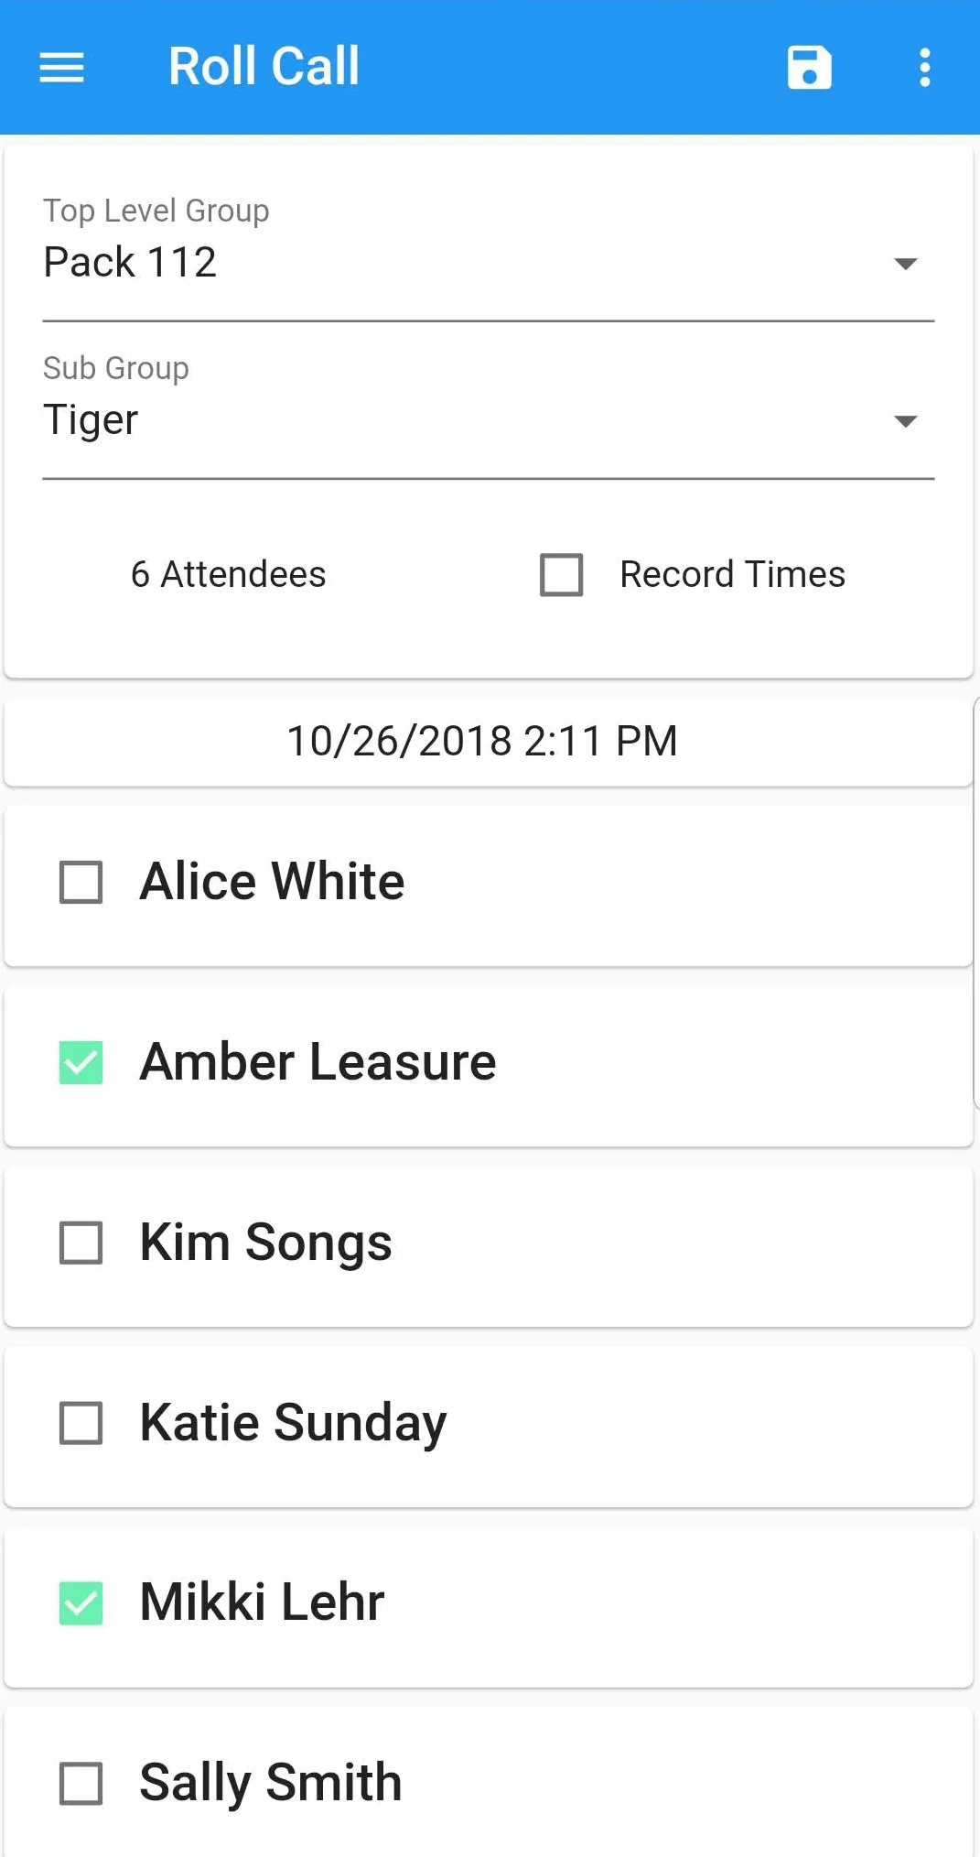Enable the Record Times checkbox
This screenshot has height=1857, width=980.
(561, 575)
